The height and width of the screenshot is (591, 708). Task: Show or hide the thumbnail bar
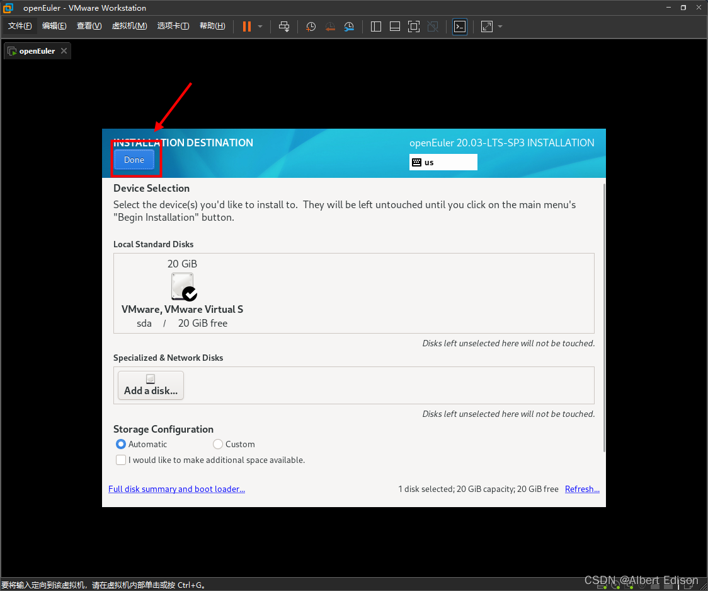tap(394, 26)
